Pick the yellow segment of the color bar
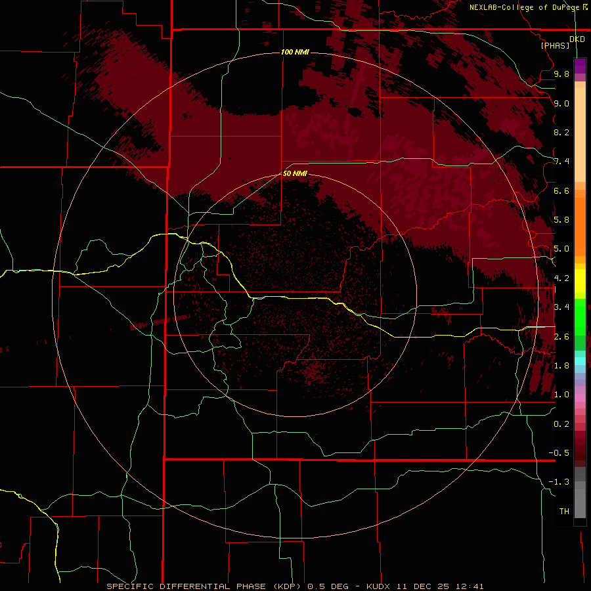The width and height of the screenshot is (591, 591). [580, 281]
